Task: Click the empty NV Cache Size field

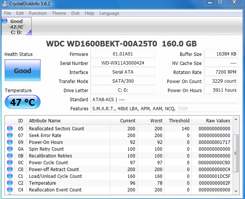Action: (221, 63)
